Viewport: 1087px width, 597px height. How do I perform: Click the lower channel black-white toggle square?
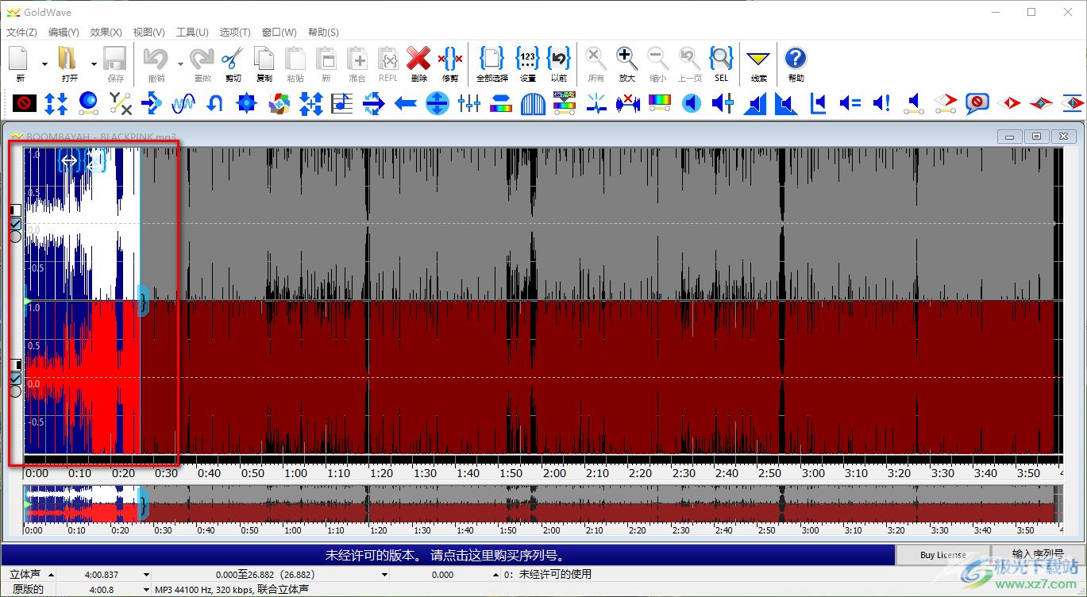pos(15,364)
